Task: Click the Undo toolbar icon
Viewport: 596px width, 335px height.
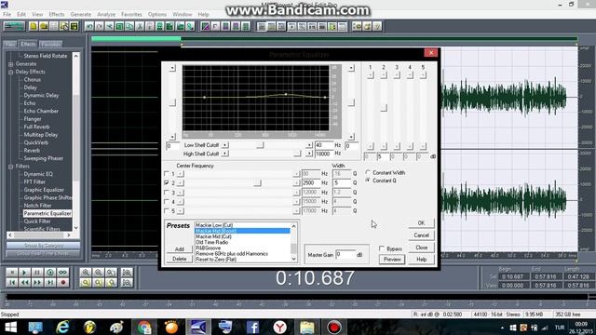Action: (x=89, y=26)
